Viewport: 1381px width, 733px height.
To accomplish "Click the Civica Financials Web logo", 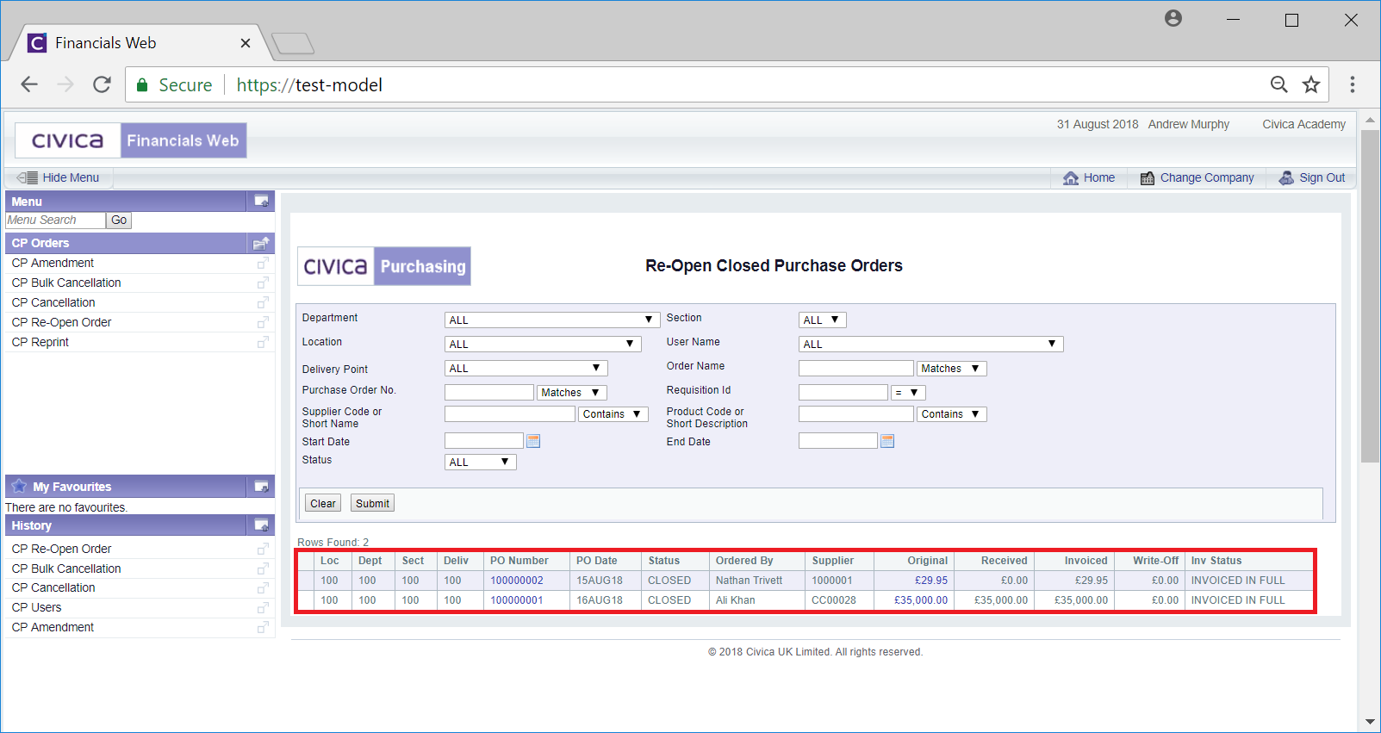I will (x=131, y=140).
